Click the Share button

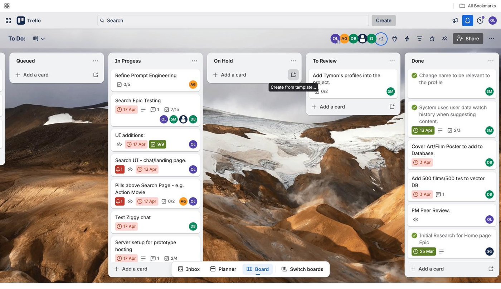(x=468, y=39)
